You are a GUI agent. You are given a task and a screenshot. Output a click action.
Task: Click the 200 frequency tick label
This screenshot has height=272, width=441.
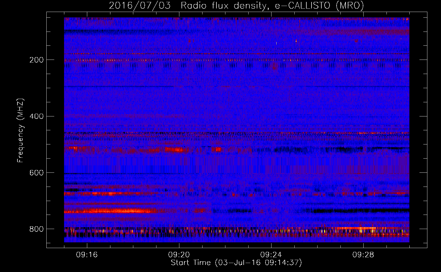tap(36, 60)
